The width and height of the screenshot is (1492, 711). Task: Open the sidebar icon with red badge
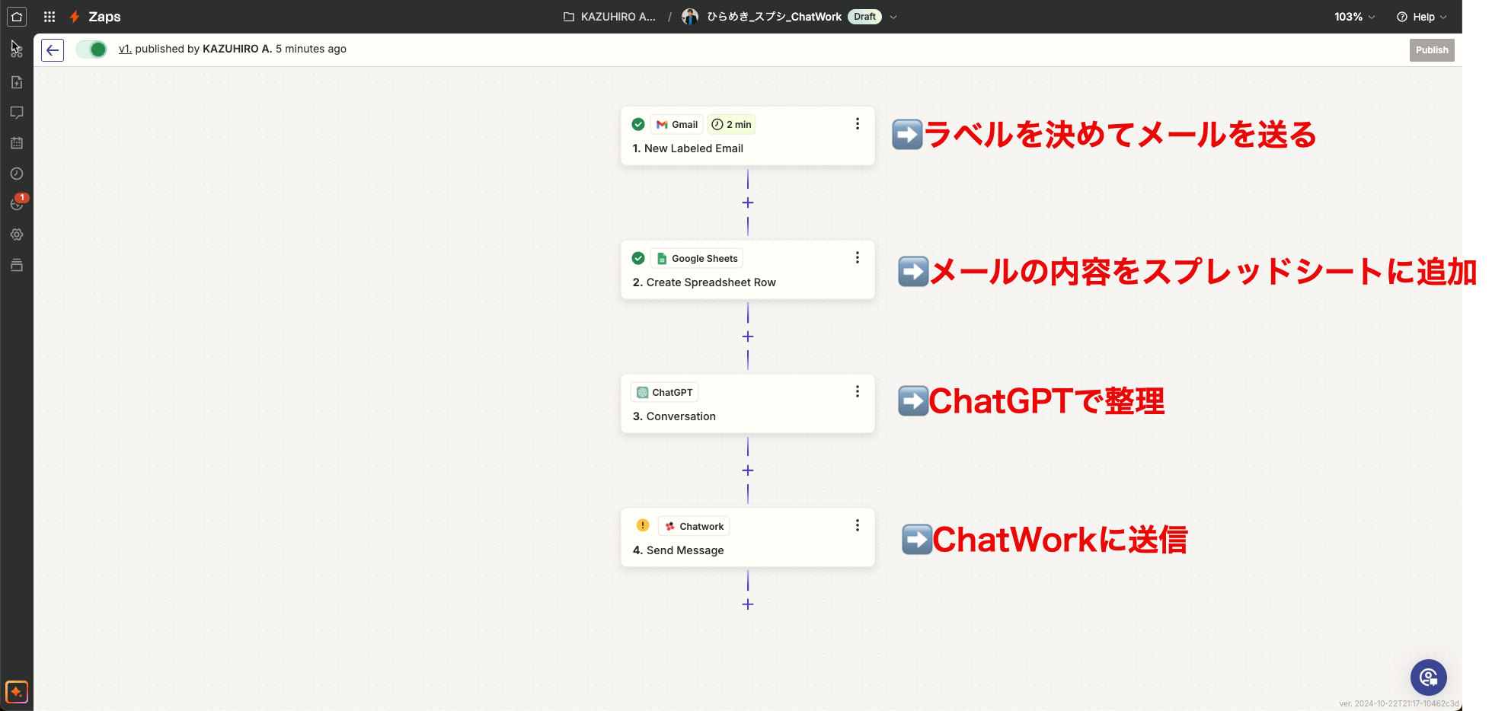tap(17, 204)
